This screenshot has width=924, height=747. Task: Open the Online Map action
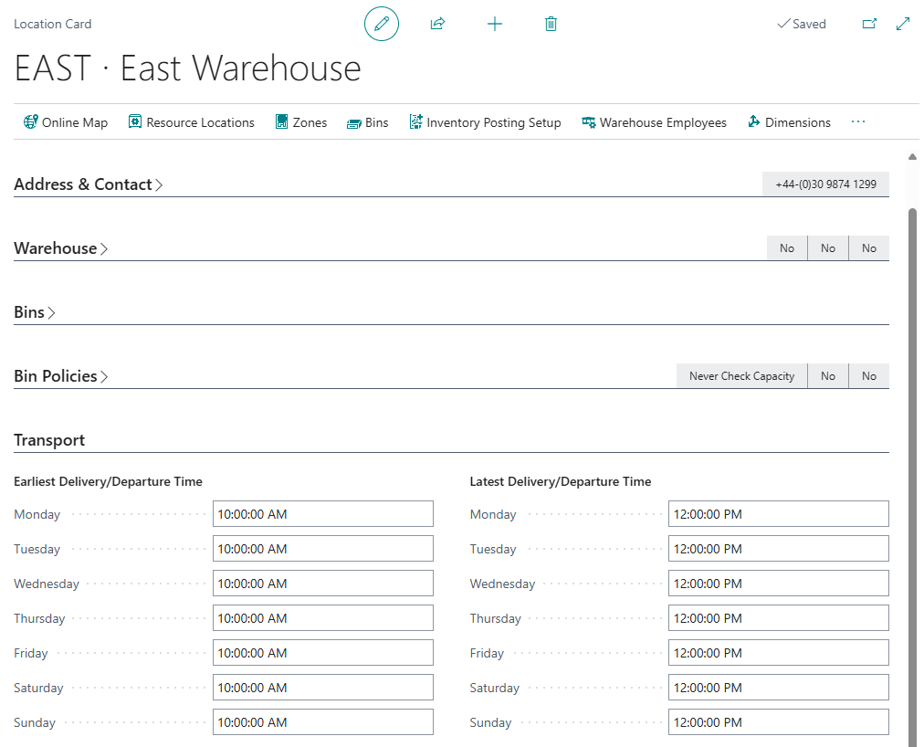pyautogui.click(x=66, y=122)
